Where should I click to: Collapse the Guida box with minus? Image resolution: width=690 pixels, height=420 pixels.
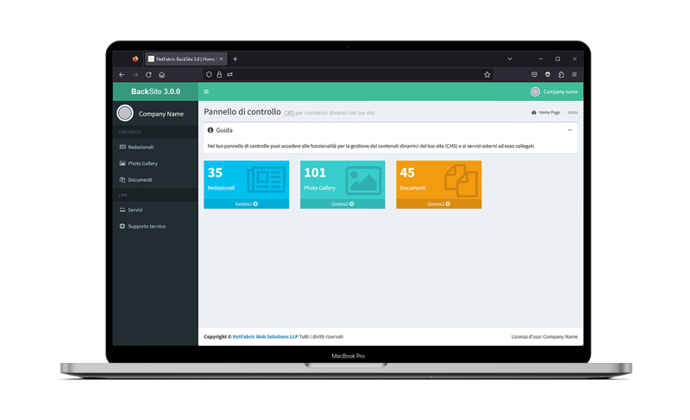(x=570, y=130)
